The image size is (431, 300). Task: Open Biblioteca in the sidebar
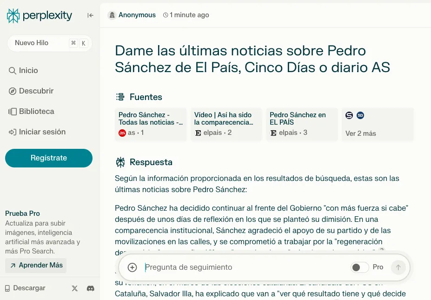pos(31,111)
